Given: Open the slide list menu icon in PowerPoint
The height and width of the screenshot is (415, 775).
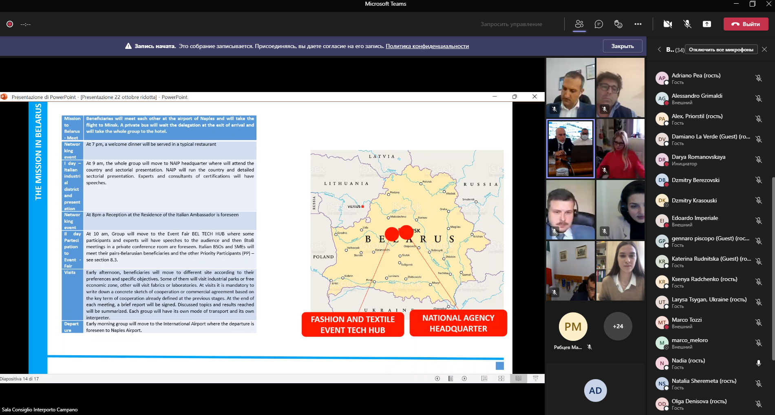Looking at the screenshot, I should tap(450, 378).
